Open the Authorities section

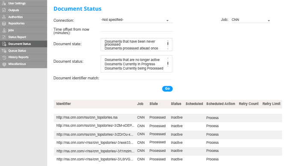15,17
